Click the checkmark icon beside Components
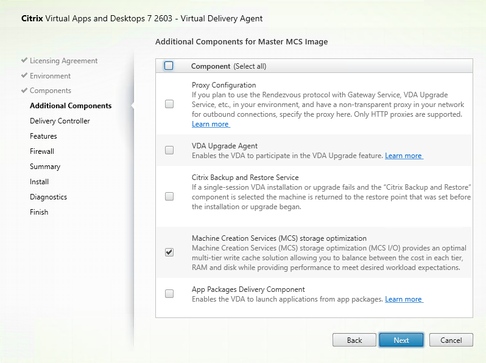Viewport: 486px width, 363px height. (x=24, y=90)
